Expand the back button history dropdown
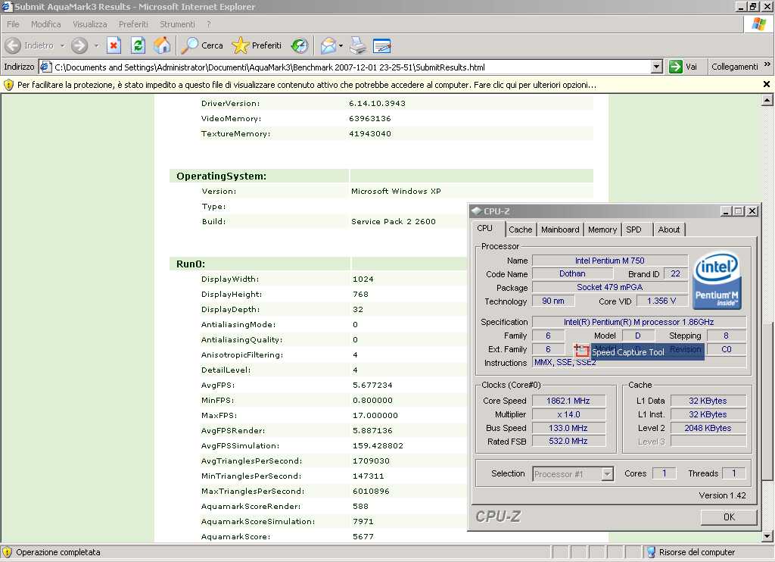The image size is (775, 562). [63, 45]
